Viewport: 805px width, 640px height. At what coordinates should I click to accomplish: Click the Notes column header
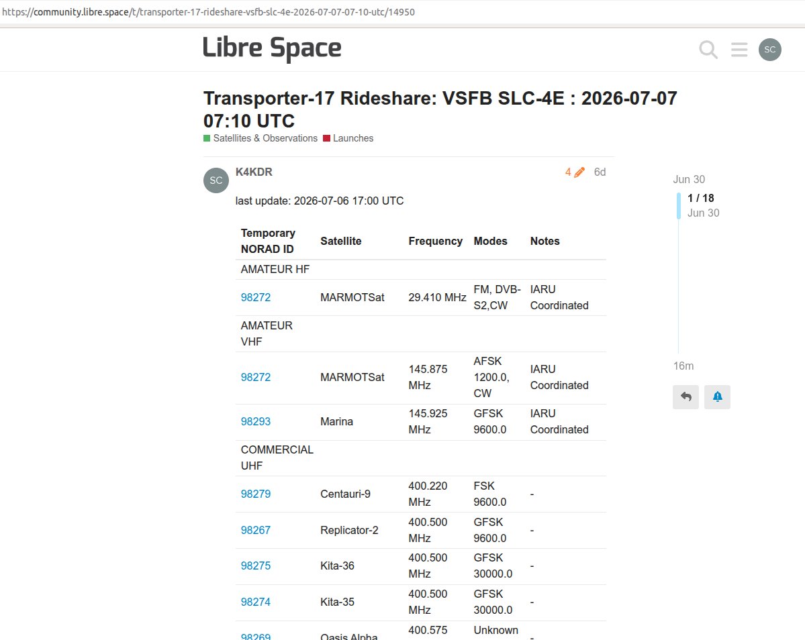pyautogui.click(x=544, y=241)
